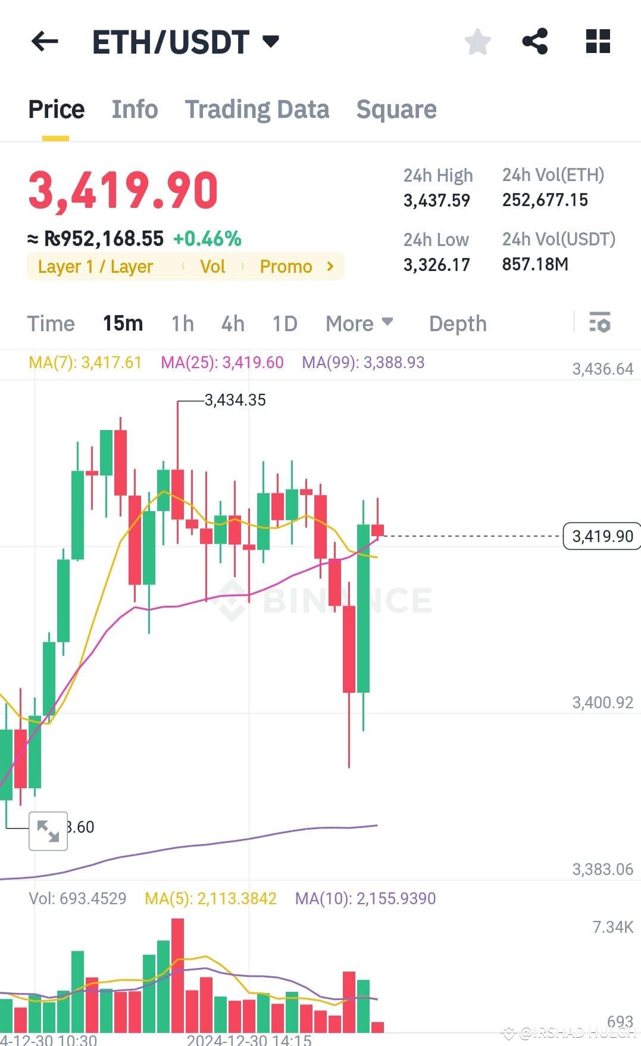The image size is (641, 1046).
Task: Switch to the Trading Data tab
Action: [257, 109]
